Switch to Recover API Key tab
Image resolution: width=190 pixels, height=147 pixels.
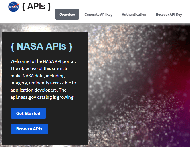[169, 15]
